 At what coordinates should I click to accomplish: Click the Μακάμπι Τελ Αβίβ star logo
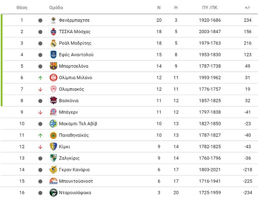pyautogui.click(x=53, y=123)
